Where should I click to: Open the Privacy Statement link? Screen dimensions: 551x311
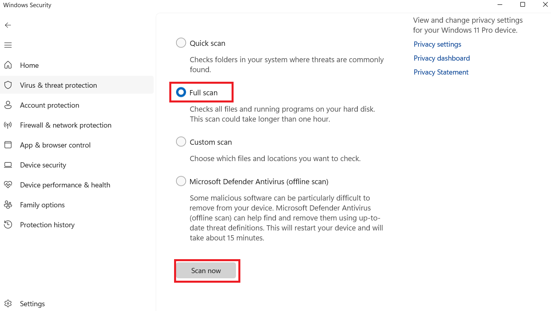click(441, 72)
